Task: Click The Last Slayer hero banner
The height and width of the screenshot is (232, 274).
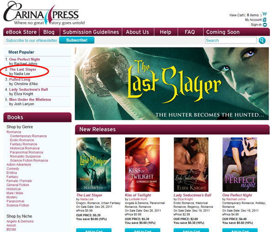Action: point(172,83)
